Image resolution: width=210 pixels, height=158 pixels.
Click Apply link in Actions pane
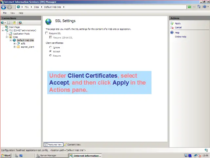coord(178,23)
